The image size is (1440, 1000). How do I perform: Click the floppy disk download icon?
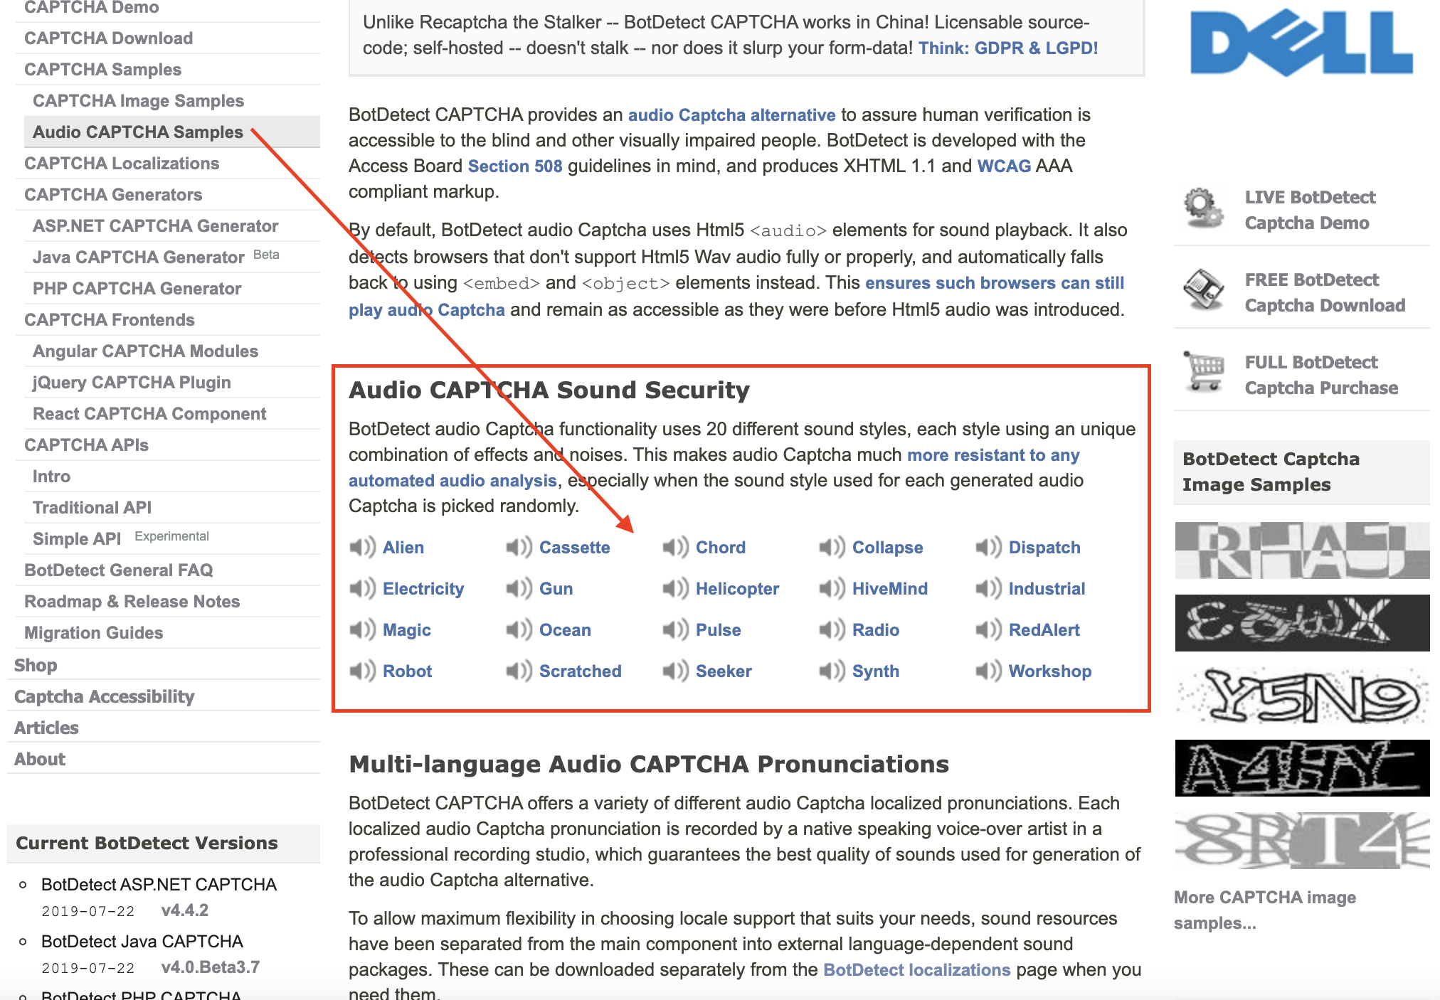[1203, 291]
